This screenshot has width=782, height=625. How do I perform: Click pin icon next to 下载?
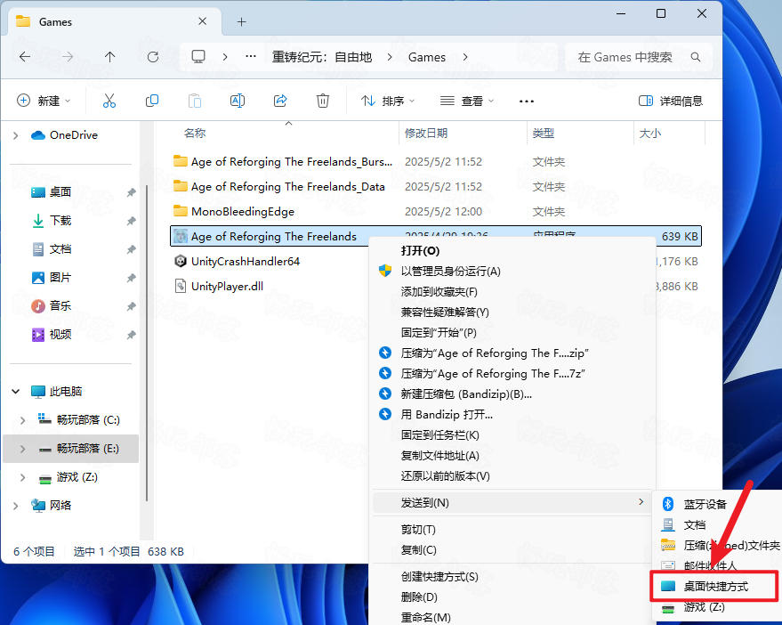131,221
